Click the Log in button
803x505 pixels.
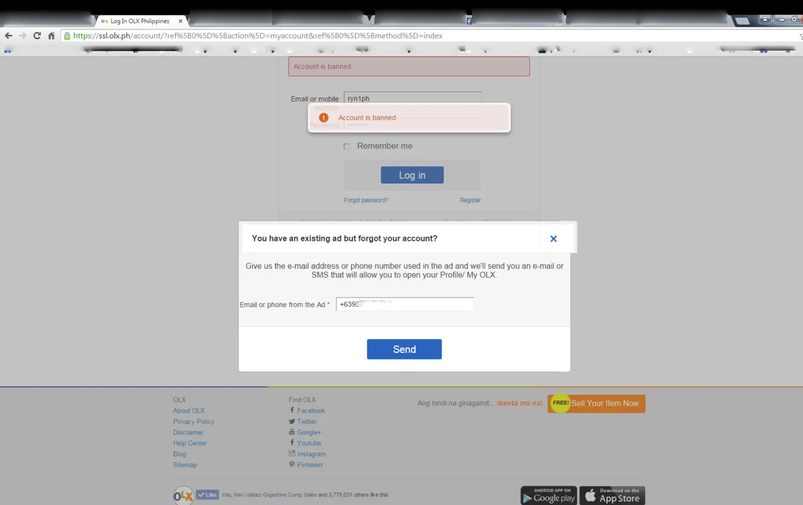[412, 175]
